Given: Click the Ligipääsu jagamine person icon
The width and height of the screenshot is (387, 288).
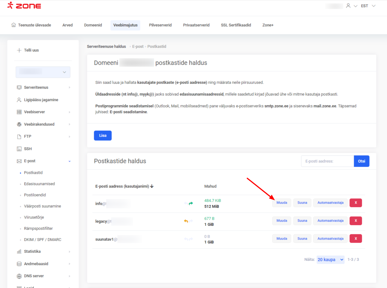Looking at the screenshot, I should point(19,100).
